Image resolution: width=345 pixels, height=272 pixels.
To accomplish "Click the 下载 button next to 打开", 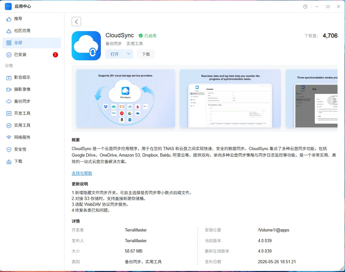I will (x=146, y=54).
